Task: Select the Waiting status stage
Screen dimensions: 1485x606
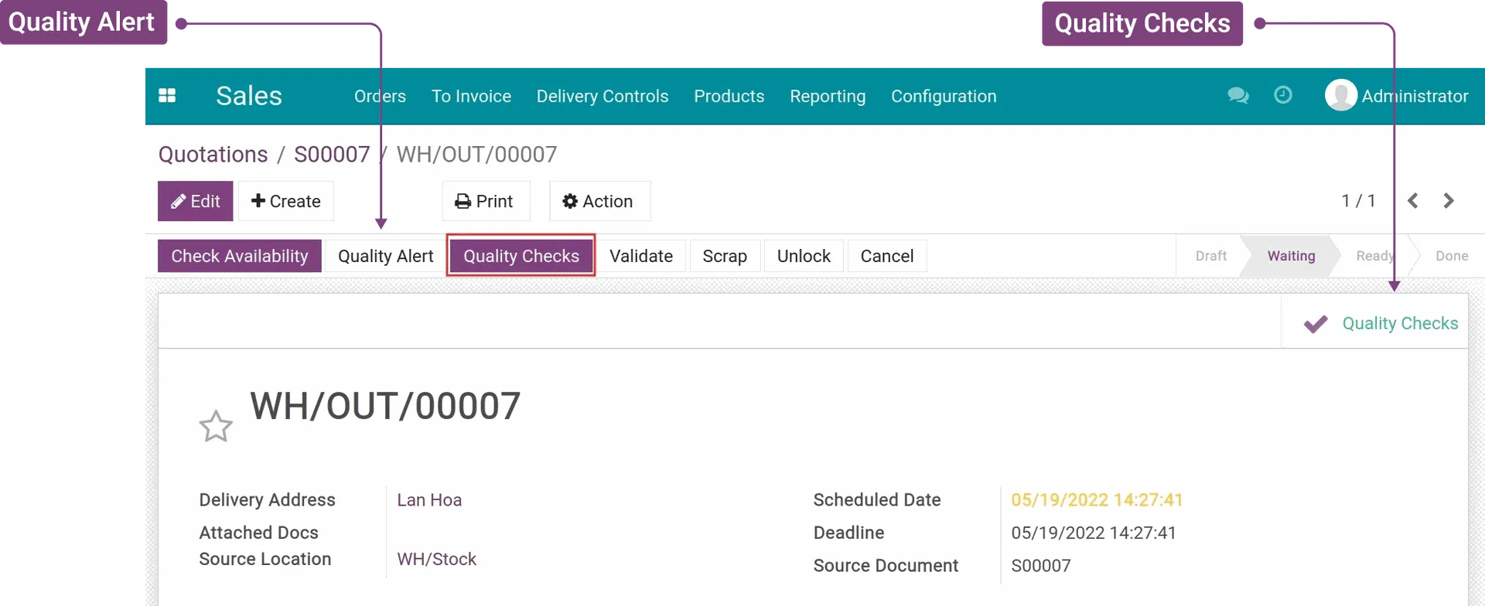Action: [x=1291, y=256]
